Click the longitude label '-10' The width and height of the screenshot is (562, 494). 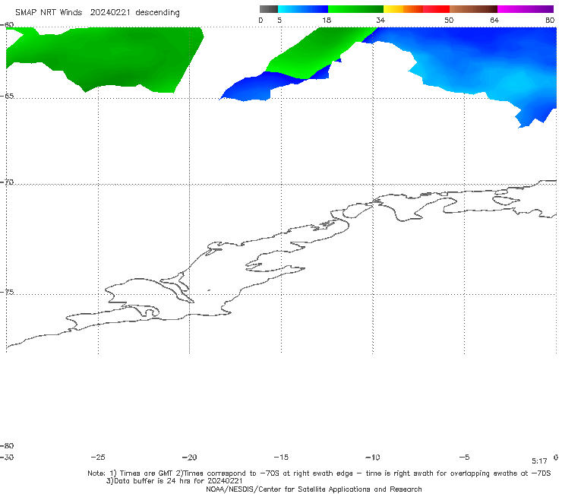point(372,457)
